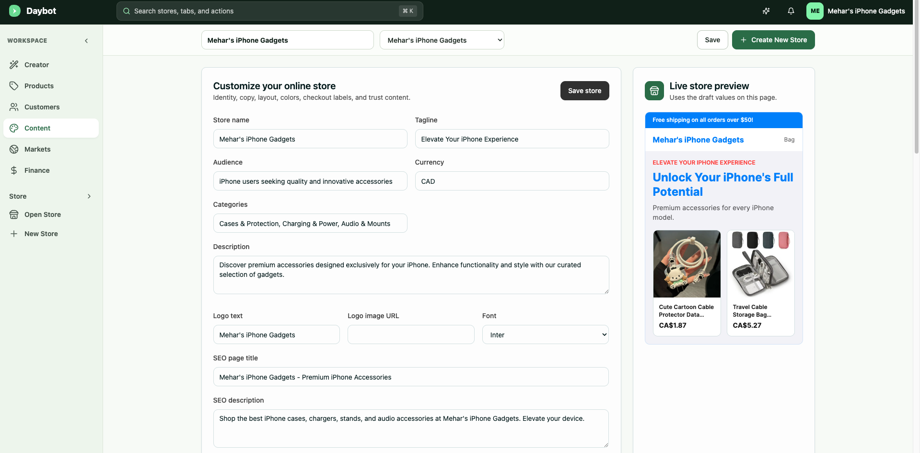Click the Currency field showing CAD
Viewport: 920px width, 453px height.
(512, 181)
